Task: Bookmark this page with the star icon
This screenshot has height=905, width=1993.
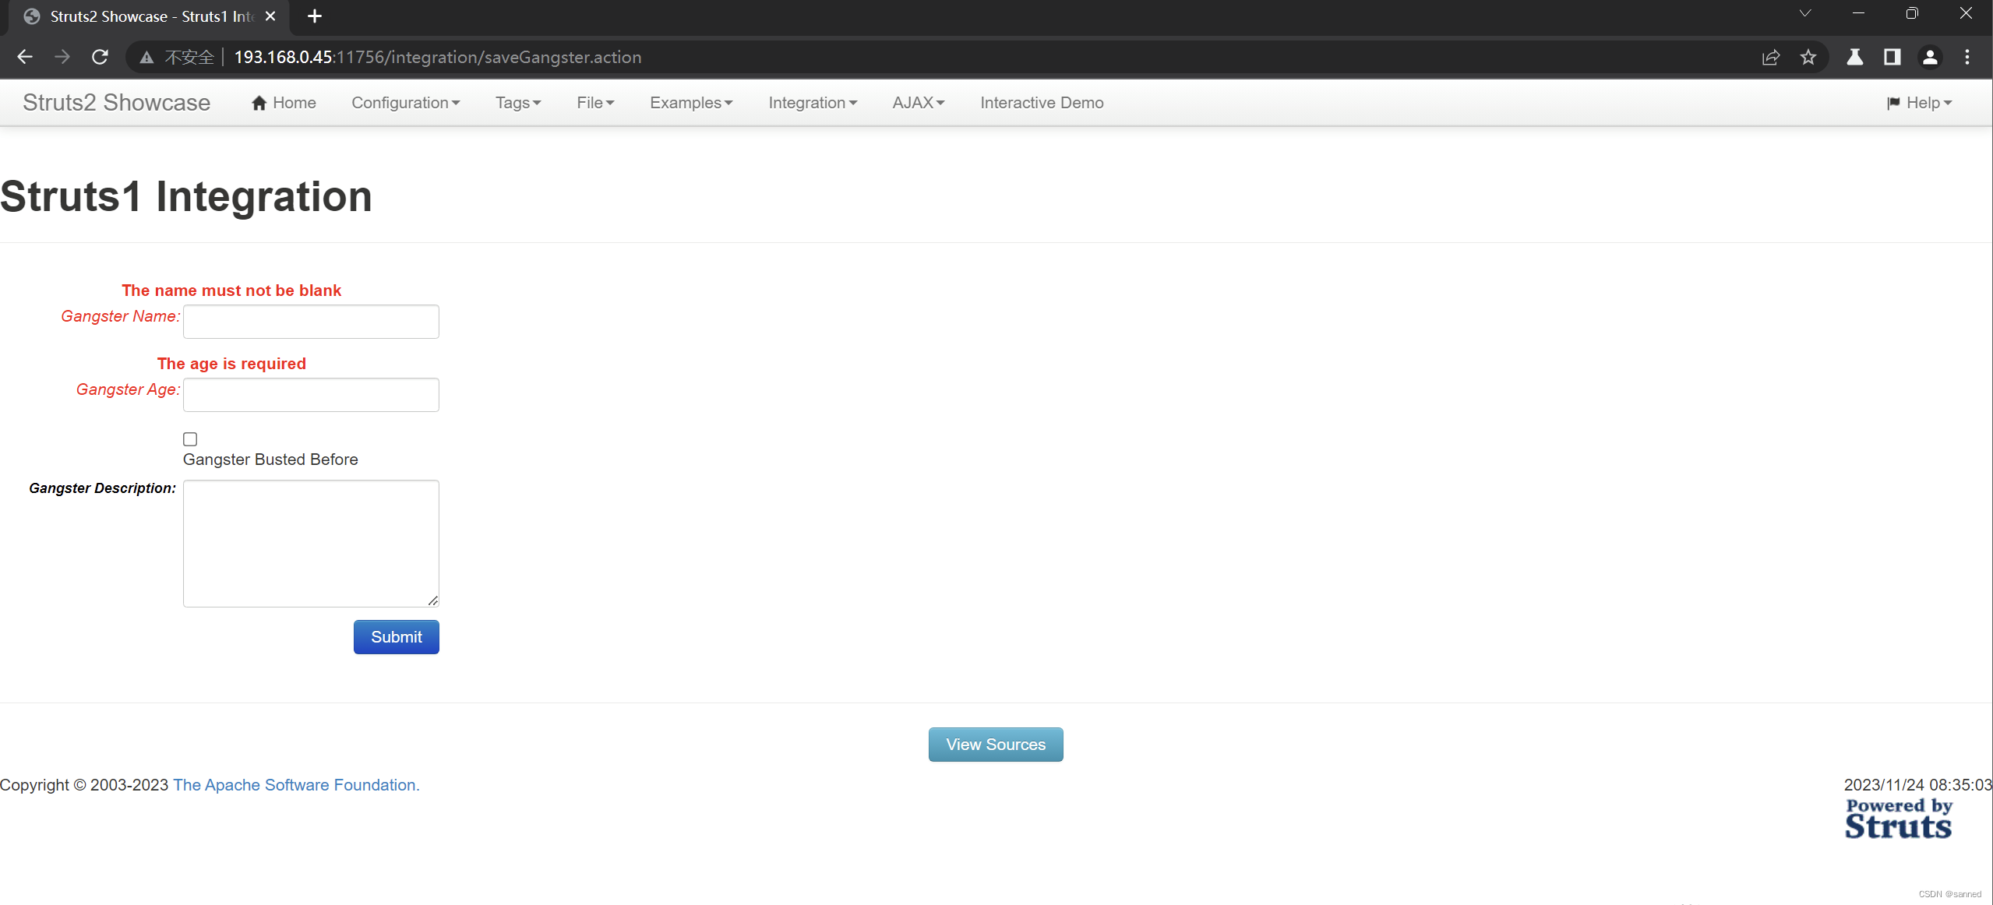Action: tap(1808, 57)
